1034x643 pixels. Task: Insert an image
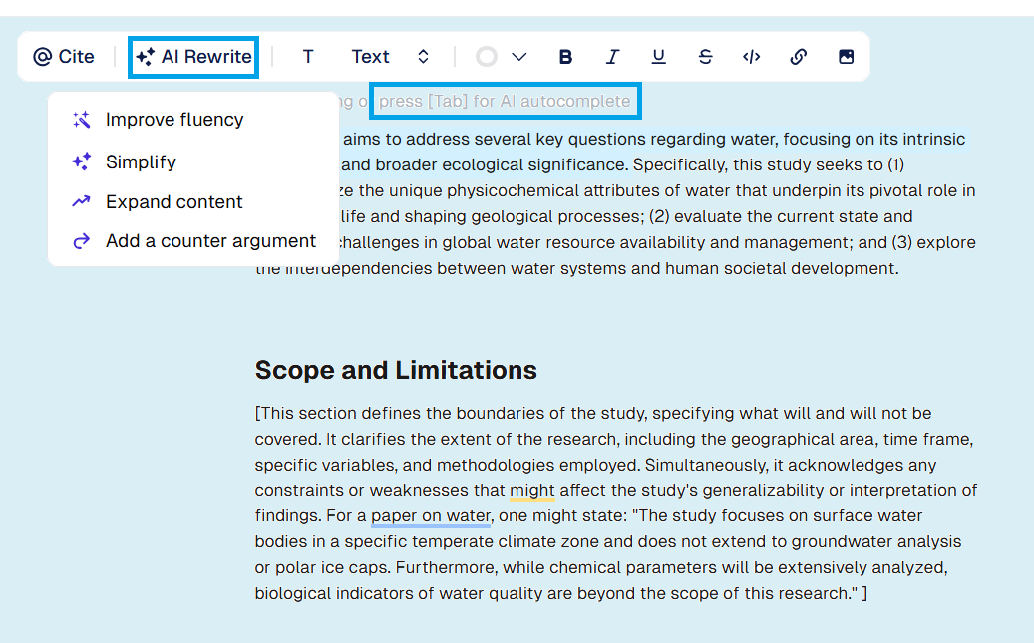(846, 57)
